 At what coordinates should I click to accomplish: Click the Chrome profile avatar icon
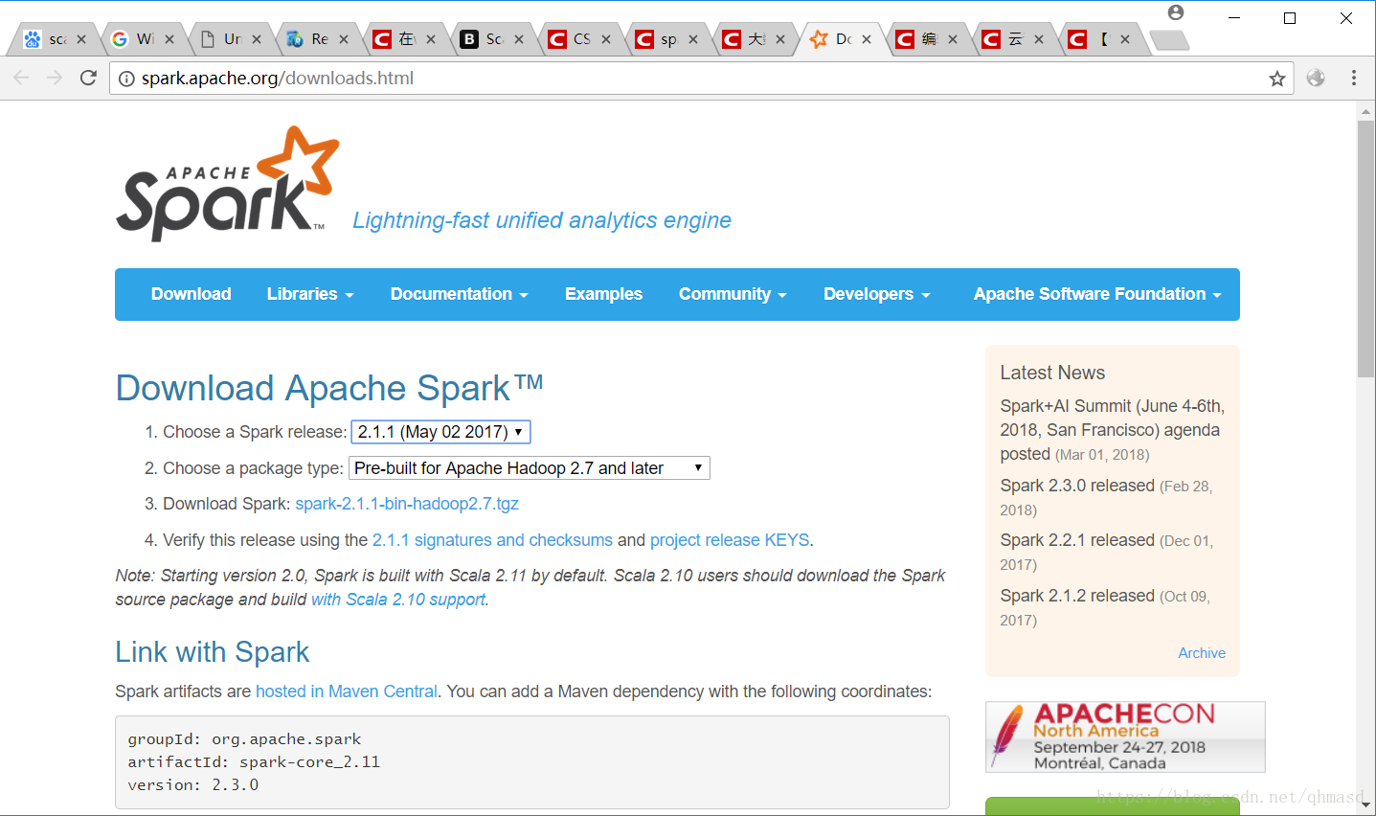[1176, 12]
